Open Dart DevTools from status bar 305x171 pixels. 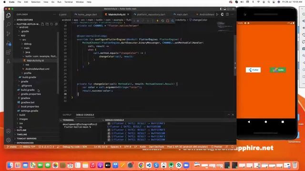(x=156, y=147)
